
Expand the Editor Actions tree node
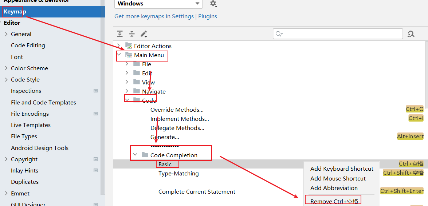[119, 46]
